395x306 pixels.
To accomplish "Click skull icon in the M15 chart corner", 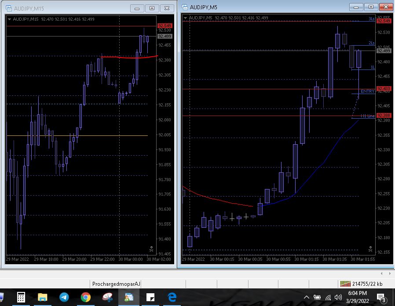I will tap(151, 249).
